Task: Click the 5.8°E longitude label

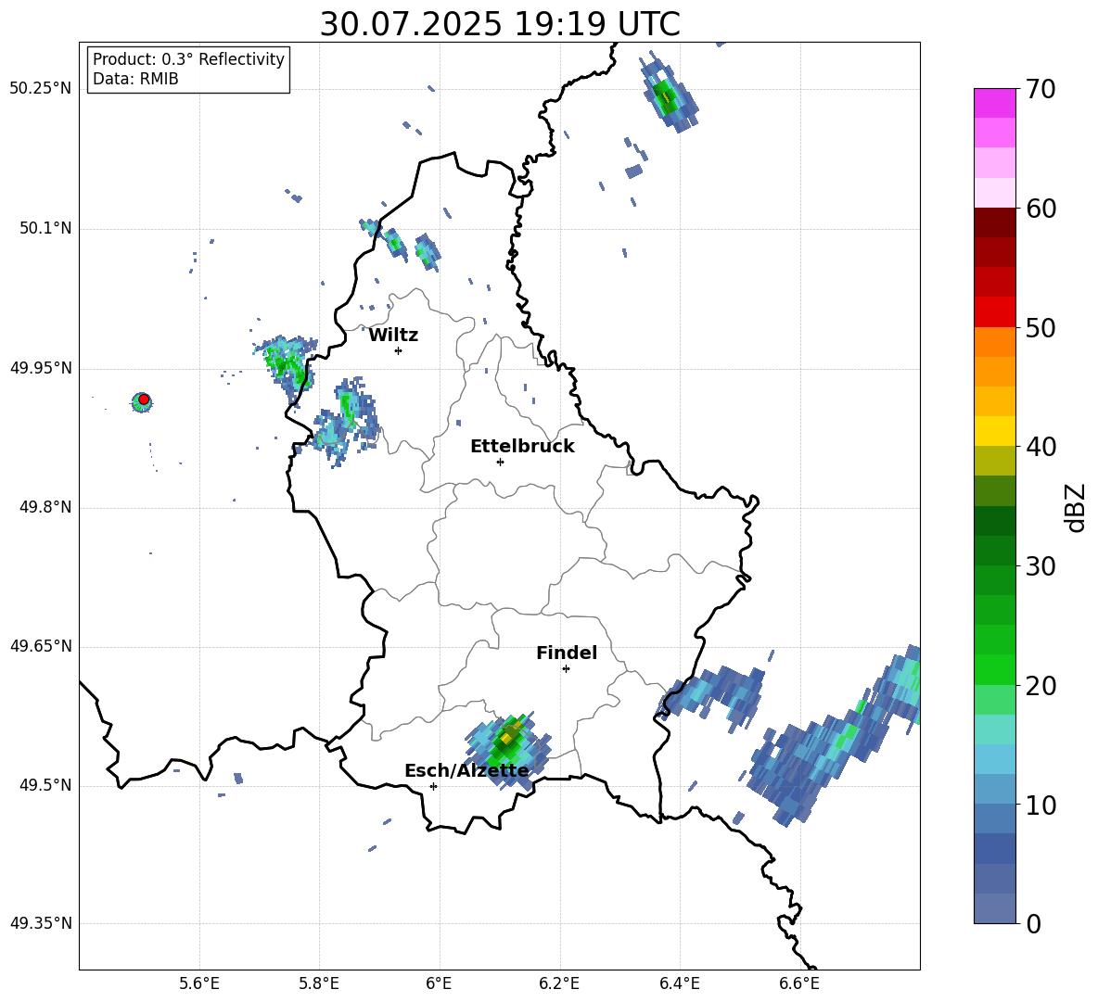Action: coord(319,983)
